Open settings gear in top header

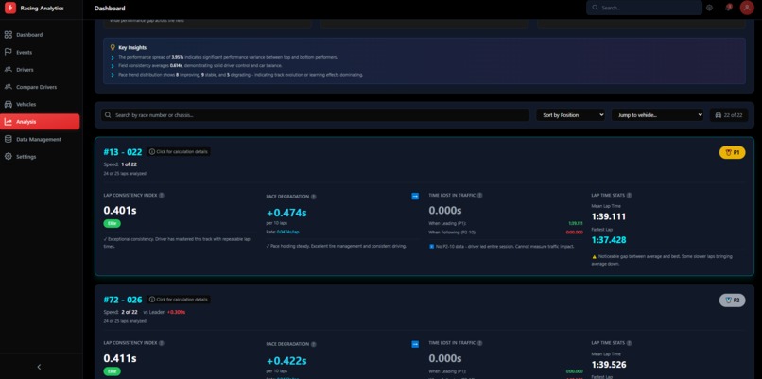[709, 8]
